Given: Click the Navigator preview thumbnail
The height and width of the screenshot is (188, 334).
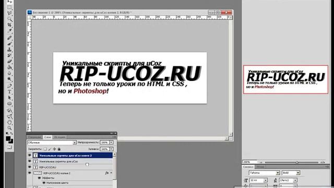Looking at the screenshot, I should 285,79.
